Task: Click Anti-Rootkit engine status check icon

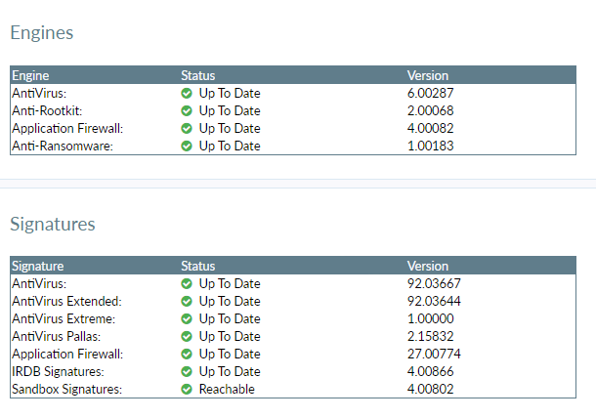Action: [x=187, y=110]
